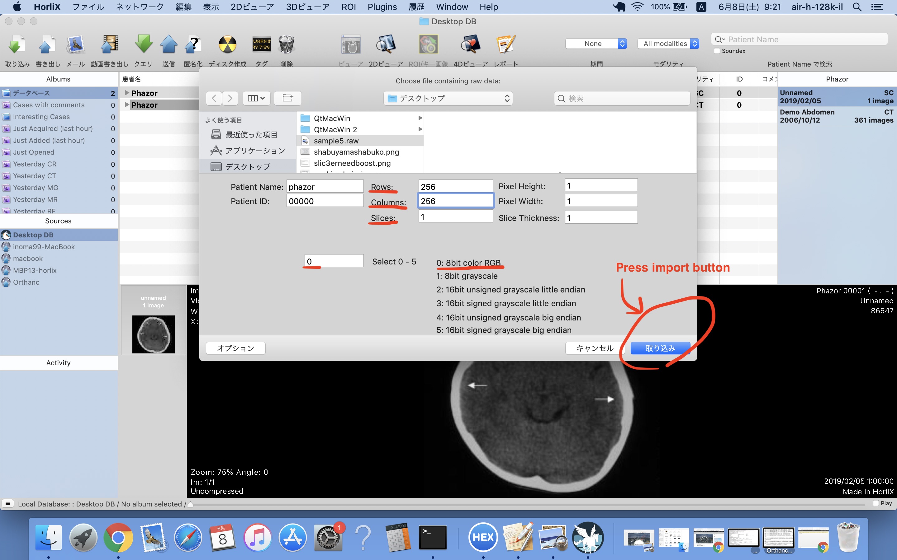
Task: Select 最近使った項目 in the sidebar
Action: click(248, 134)
